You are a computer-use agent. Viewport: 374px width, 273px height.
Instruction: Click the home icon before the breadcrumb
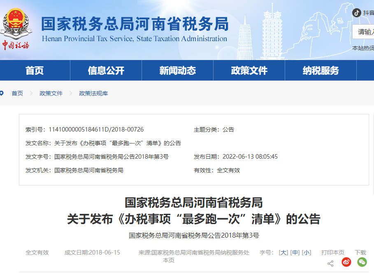3,93
